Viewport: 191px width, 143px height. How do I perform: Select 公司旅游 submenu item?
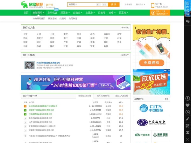(73, 18)
